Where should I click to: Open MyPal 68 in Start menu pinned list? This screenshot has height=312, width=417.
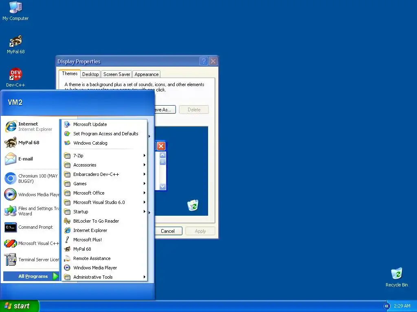click(31, 143)
